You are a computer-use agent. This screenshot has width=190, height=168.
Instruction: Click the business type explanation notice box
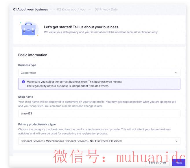point(99,84)
